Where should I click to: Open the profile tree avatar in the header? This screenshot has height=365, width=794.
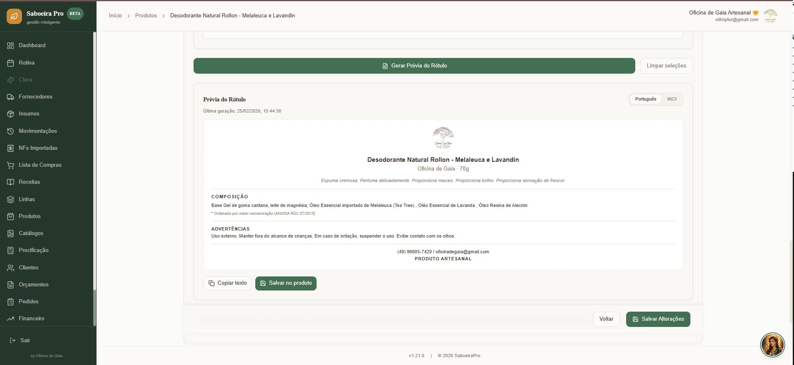pos(770,16)
